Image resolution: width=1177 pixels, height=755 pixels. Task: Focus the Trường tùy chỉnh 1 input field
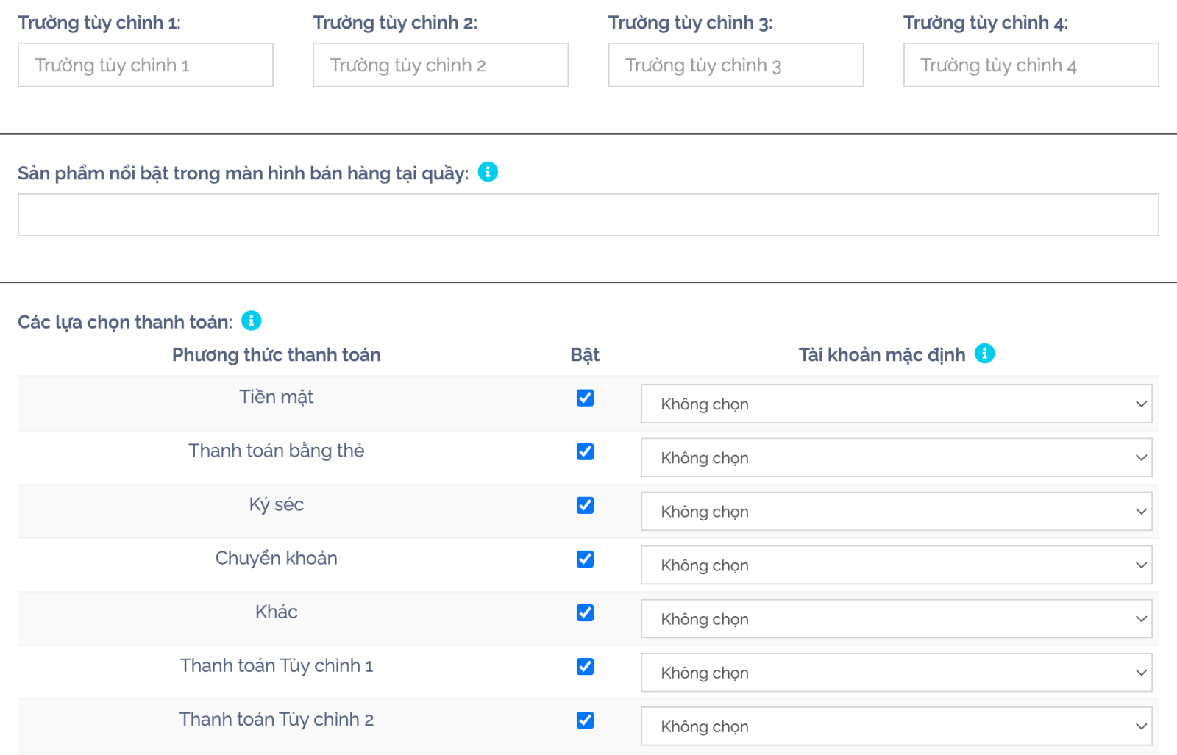point(146,65)
